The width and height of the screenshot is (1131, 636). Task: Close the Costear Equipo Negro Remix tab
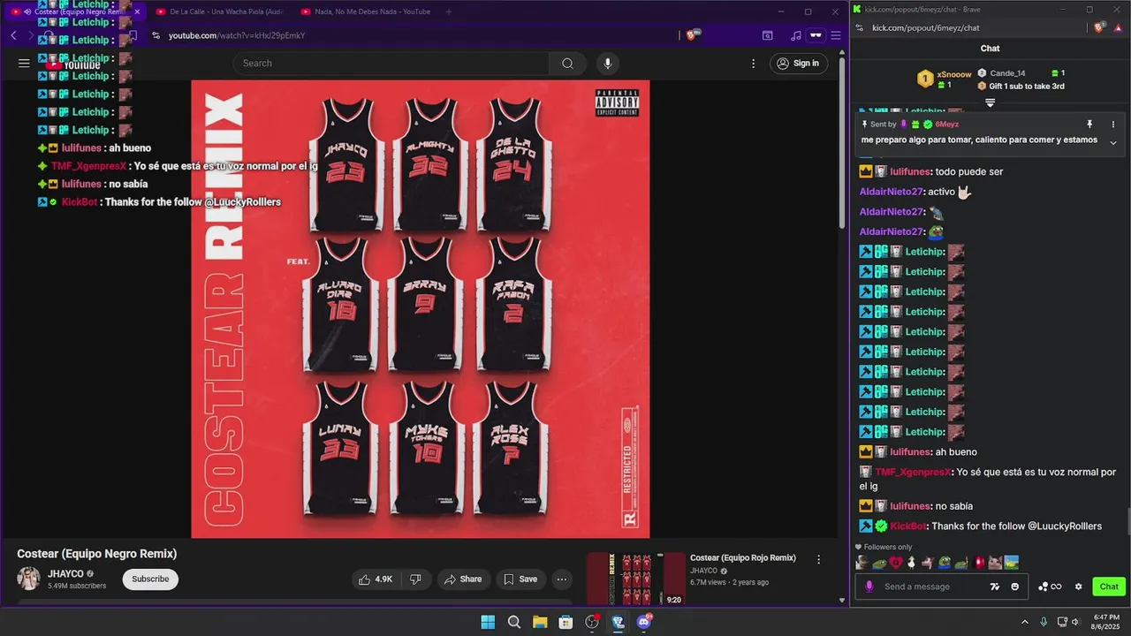(x=137, y=12)
